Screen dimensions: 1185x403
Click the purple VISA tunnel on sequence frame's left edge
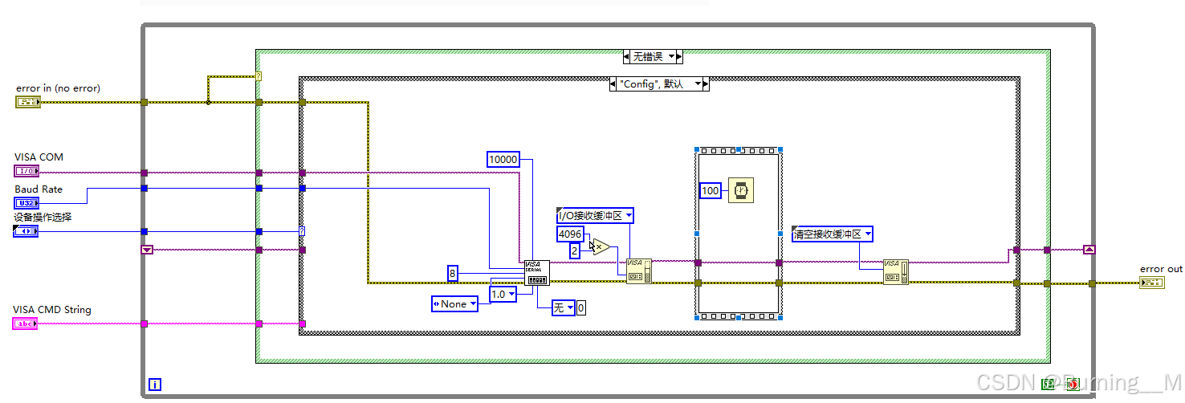[x=698, y=263]
